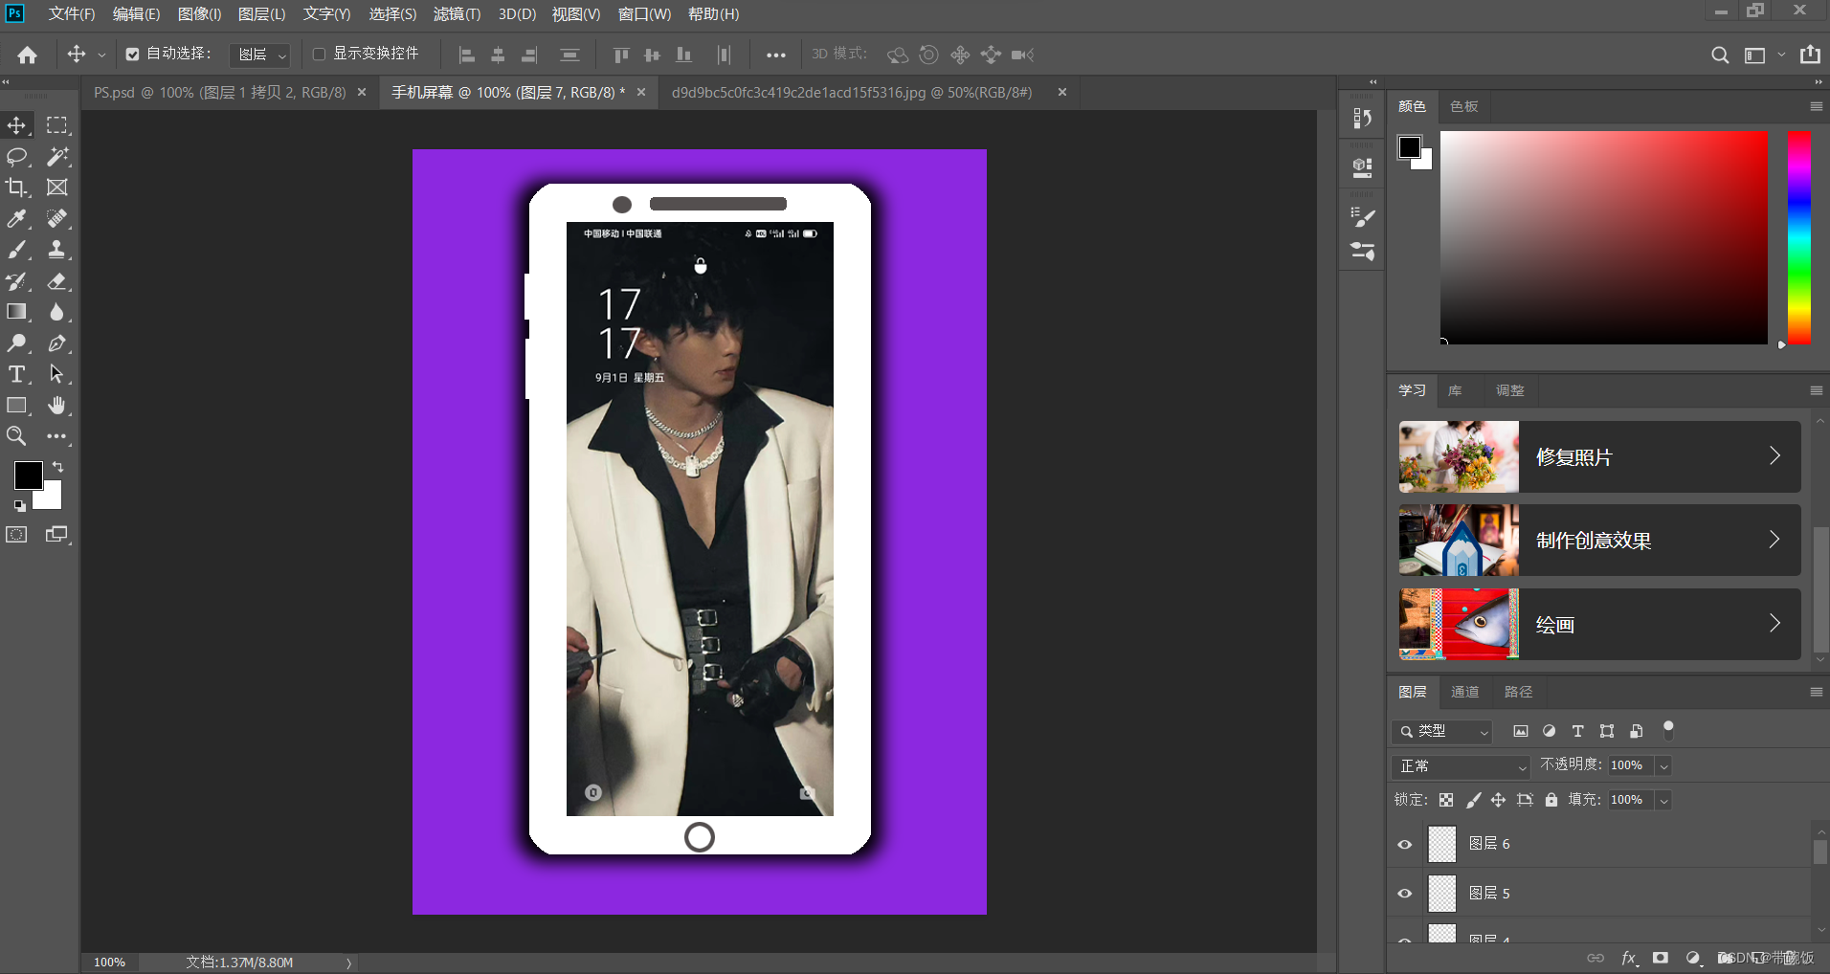
Task: Open the 不透明度 opacity dropdown arrow
Action: [1663, 766]
